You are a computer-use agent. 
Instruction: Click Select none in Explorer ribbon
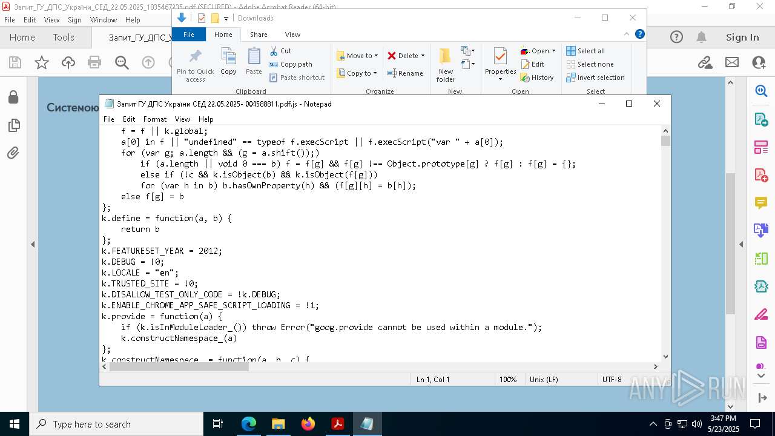[x=590, y=64]
